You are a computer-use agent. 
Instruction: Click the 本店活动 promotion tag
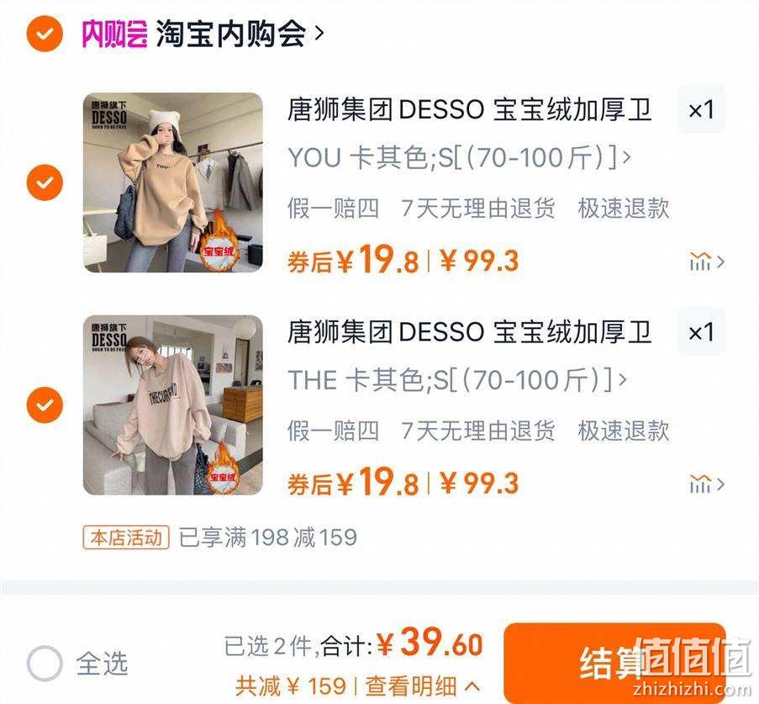pos(126,537)
